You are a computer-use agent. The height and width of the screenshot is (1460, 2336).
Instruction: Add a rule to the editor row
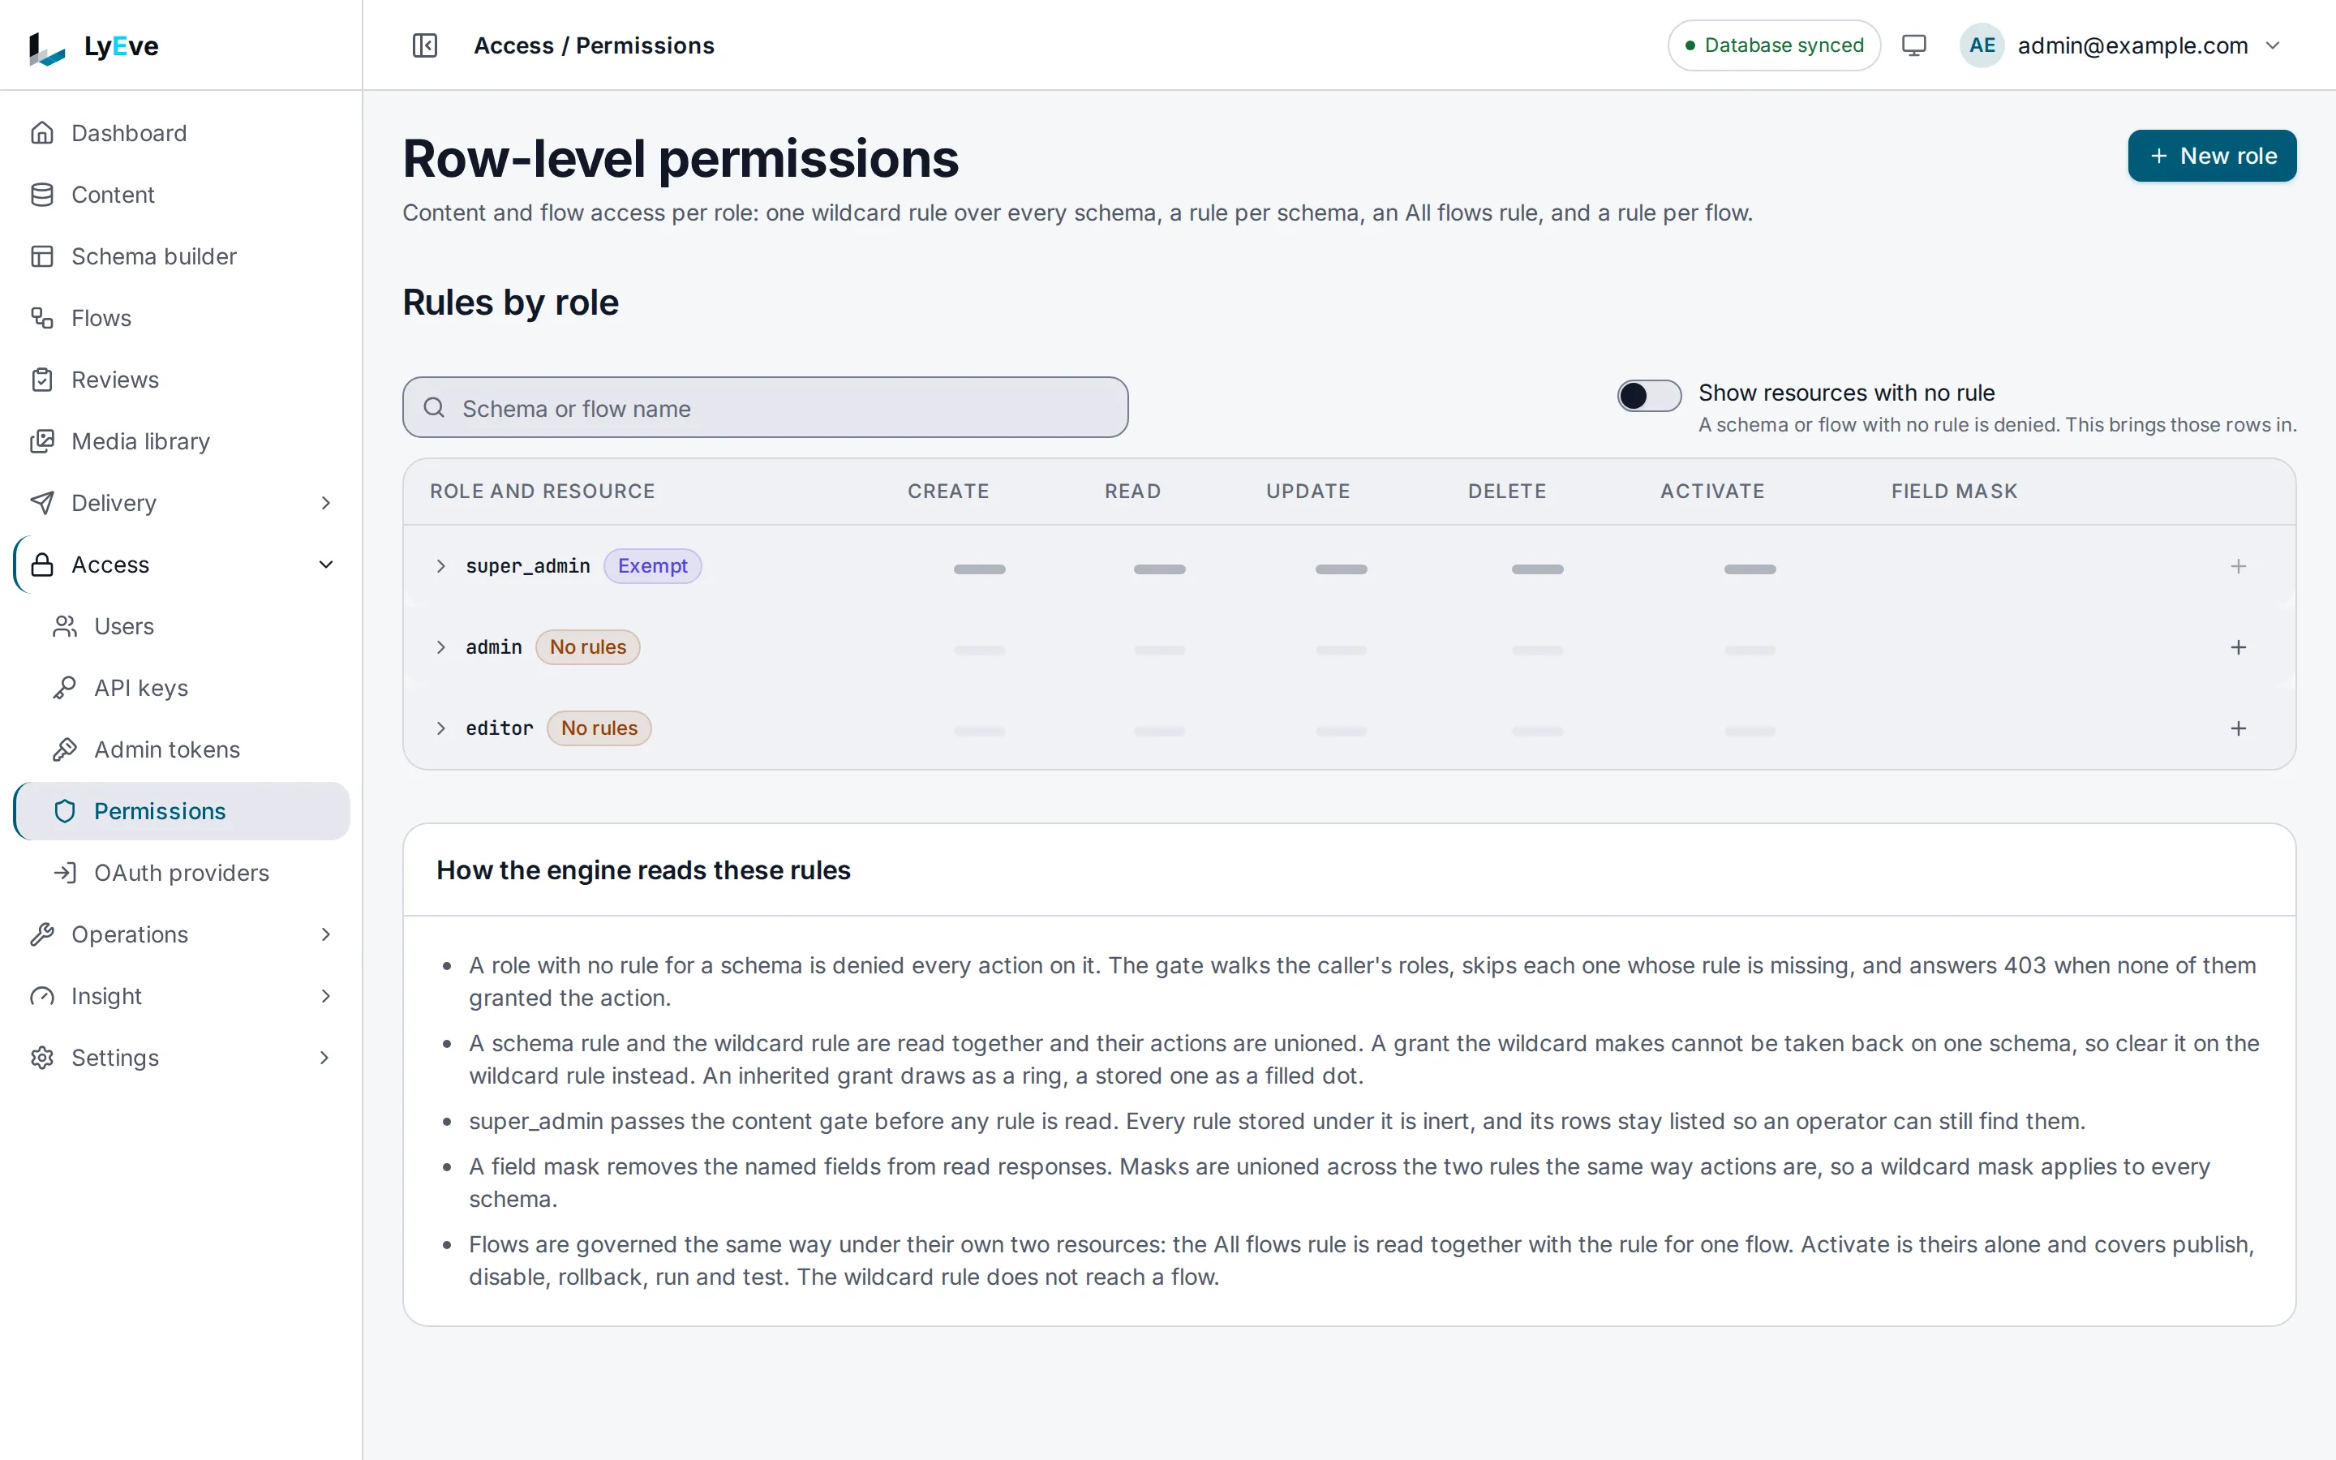click(x=2239, y=728)
